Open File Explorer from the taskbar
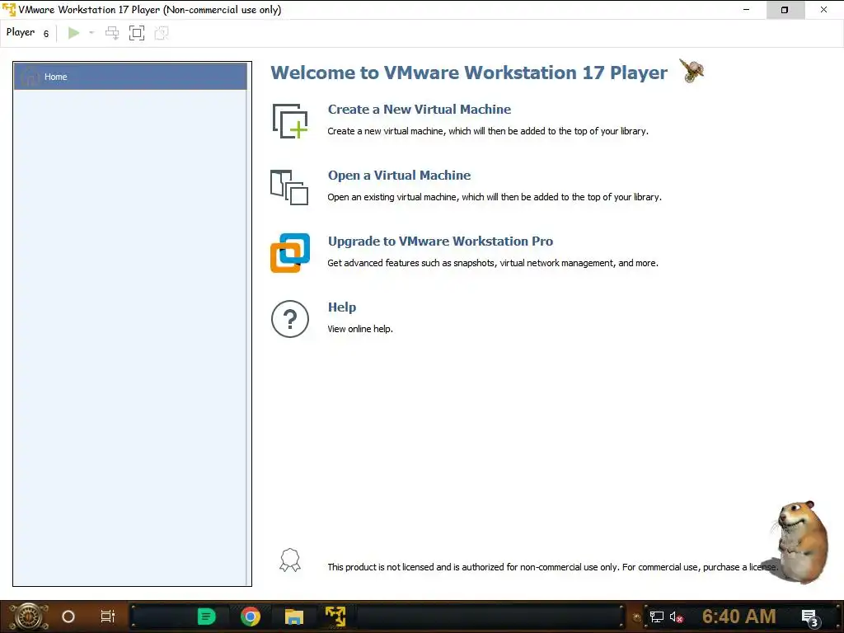The height and width of the screenshot is (633, 844). [294, 617]
